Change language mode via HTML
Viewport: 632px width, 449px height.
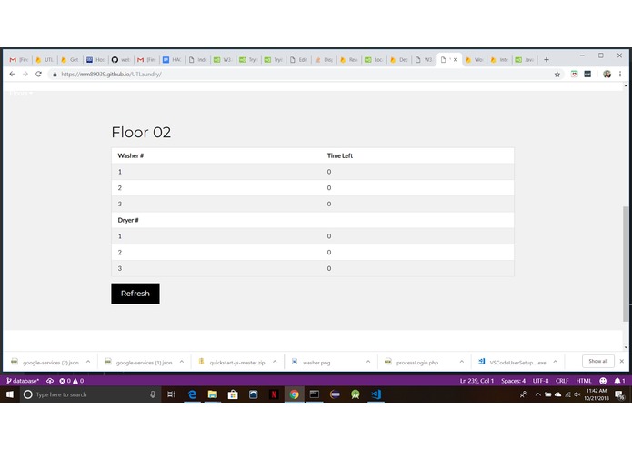point(583,381)
